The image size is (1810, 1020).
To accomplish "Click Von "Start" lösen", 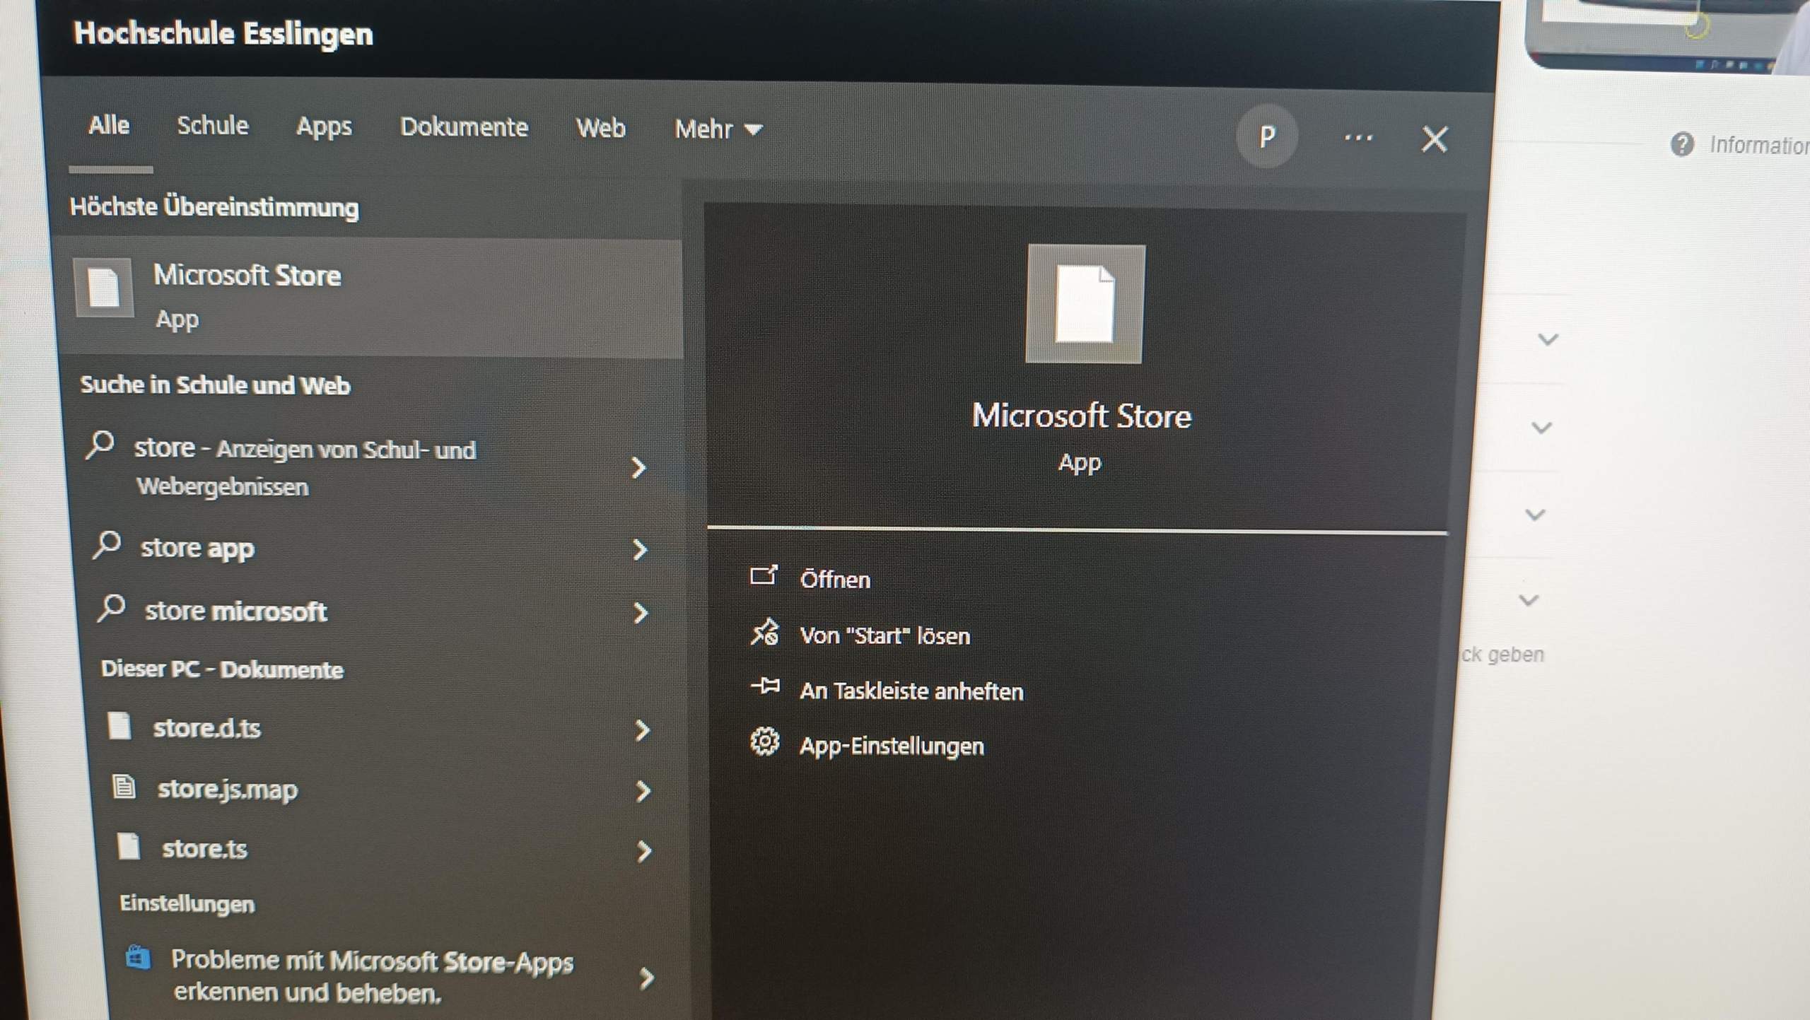I will pos(884,636).
